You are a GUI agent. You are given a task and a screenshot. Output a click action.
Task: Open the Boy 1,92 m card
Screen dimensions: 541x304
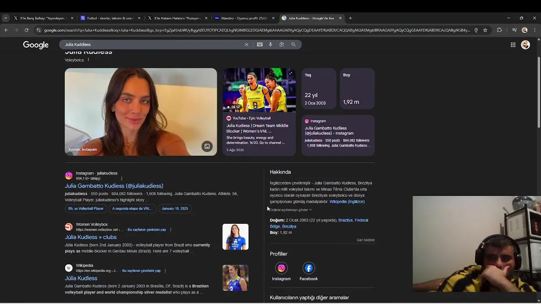click(x=357, y=89)
